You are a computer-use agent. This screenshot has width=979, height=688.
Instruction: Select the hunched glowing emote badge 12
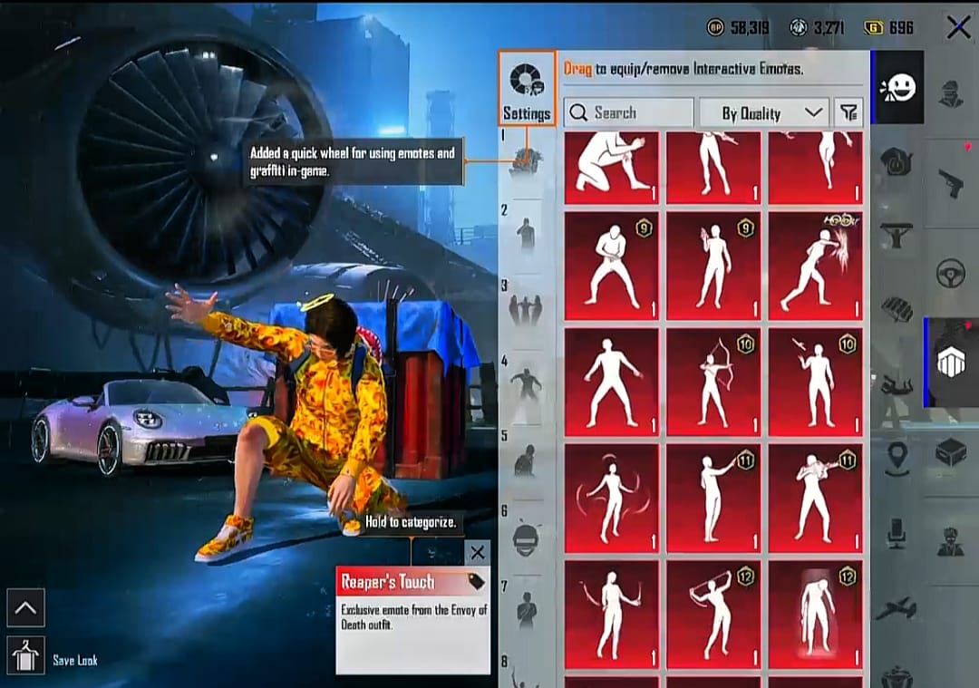816,615
